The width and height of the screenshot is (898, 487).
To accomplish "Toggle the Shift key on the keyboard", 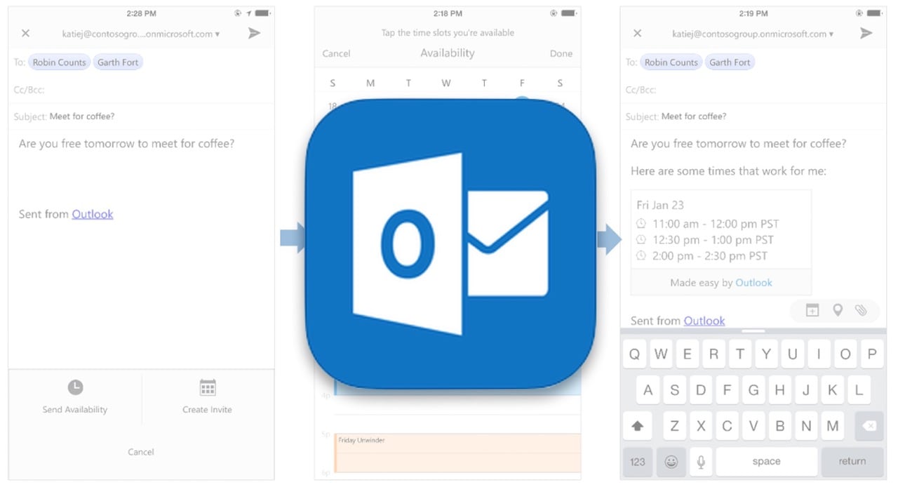I will pos(638,426).
